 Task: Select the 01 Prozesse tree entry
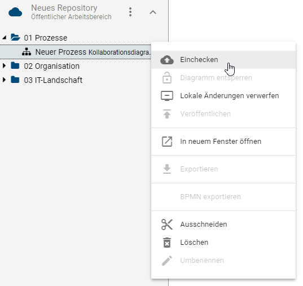coord(45,38)
